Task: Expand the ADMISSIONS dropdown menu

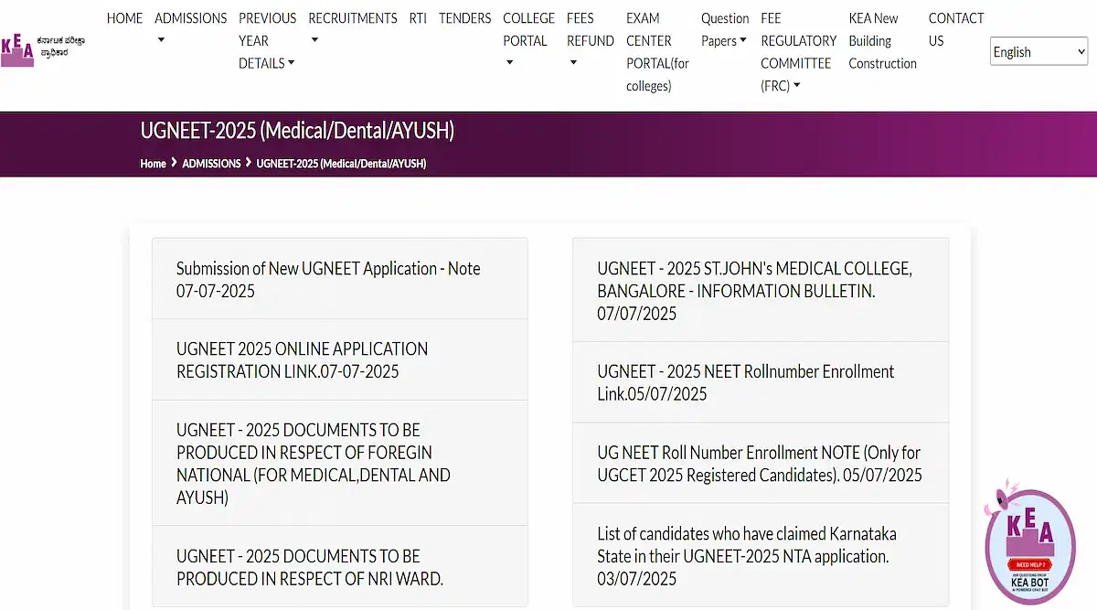Action: click(191, 29)
